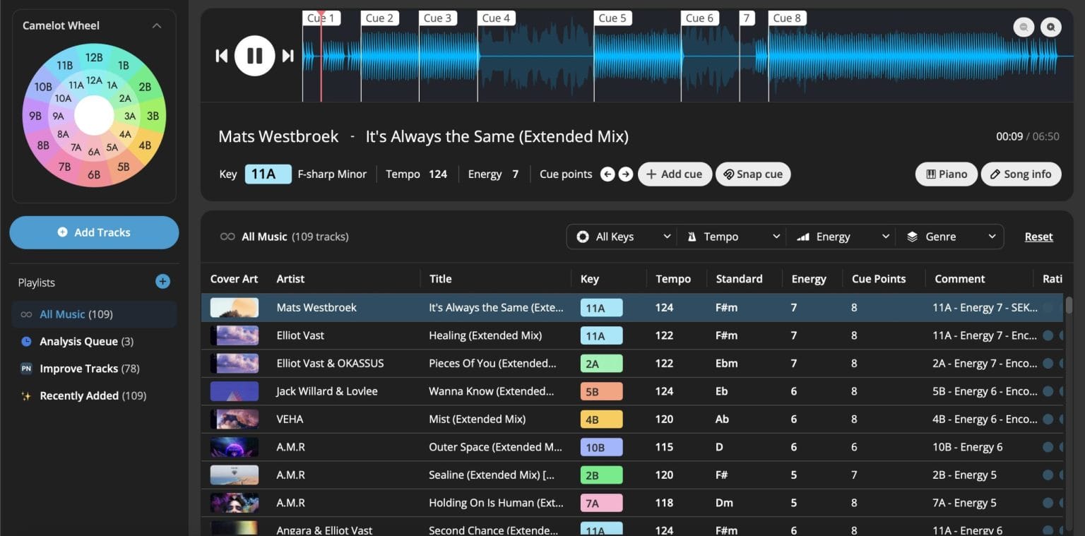This screenshot has width=1085, height=536.
Task: Open the Analysis Queue playlist
Action: [x=80, y=341]
